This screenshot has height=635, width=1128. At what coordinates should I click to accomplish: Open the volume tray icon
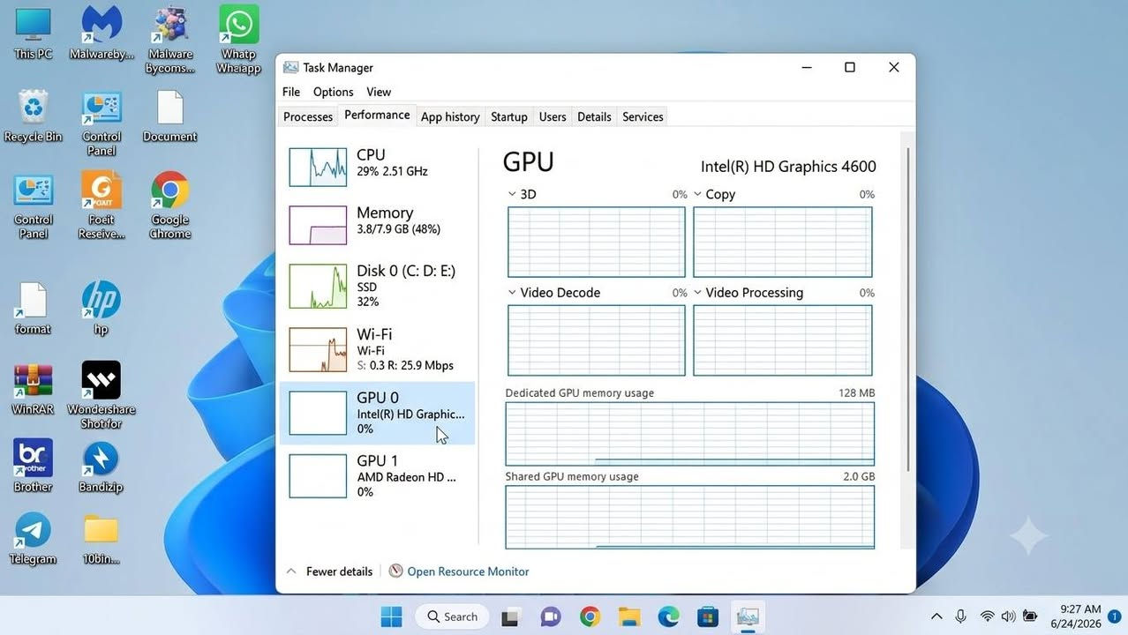point(1008,616)
